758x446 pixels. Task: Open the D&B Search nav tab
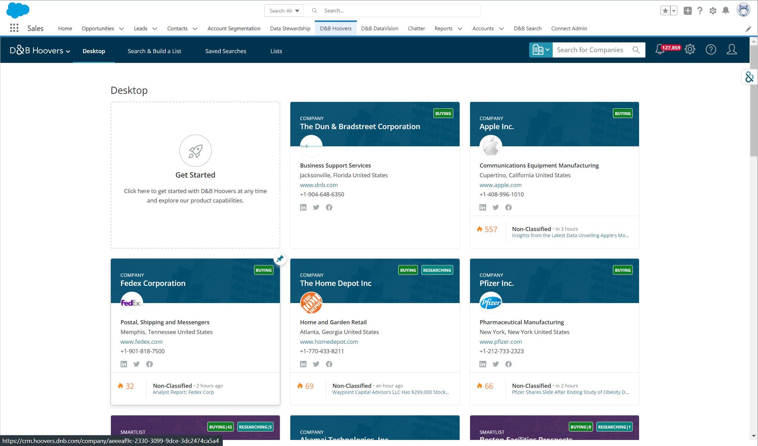(528, 29)
